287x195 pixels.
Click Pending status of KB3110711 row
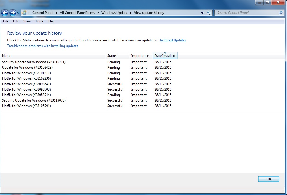click(114, 62)
